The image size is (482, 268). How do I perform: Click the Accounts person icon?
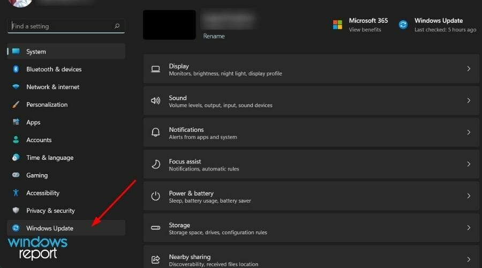pos(16,140)
